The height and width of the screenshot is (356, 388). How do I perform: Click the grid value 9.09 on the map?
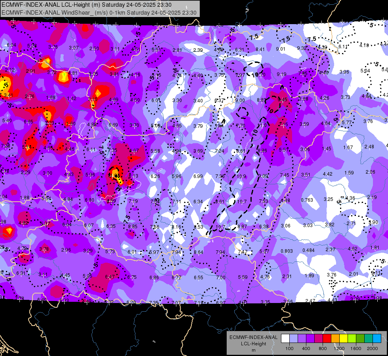click(263, 176)
